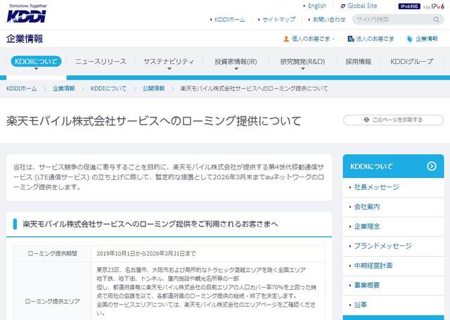
Task: Select the KDDIについて navigation tab
Action: pyautogui.click(x=36, y=61)
